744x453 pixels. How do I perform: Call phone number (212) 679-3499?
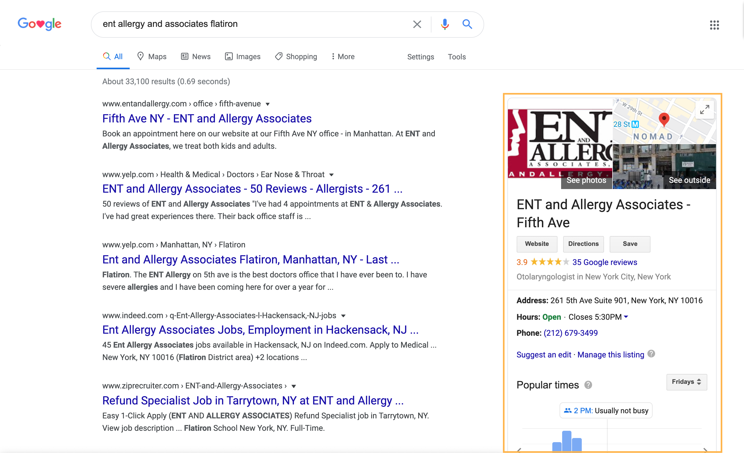click(571, 333)
